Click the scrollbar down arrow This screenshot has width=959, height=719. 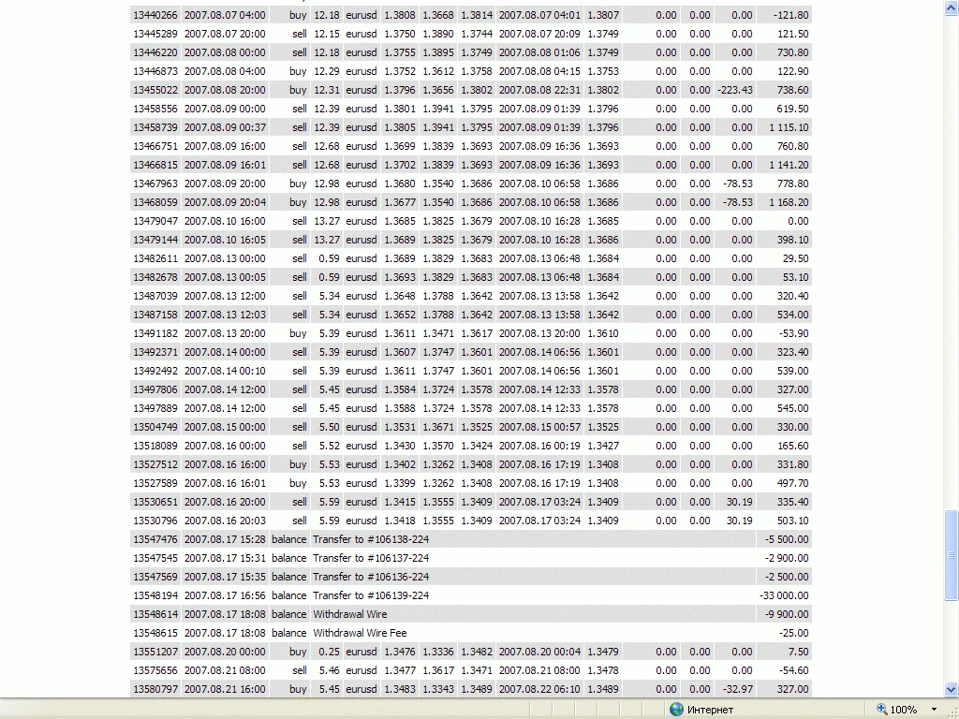pos(952,690)
